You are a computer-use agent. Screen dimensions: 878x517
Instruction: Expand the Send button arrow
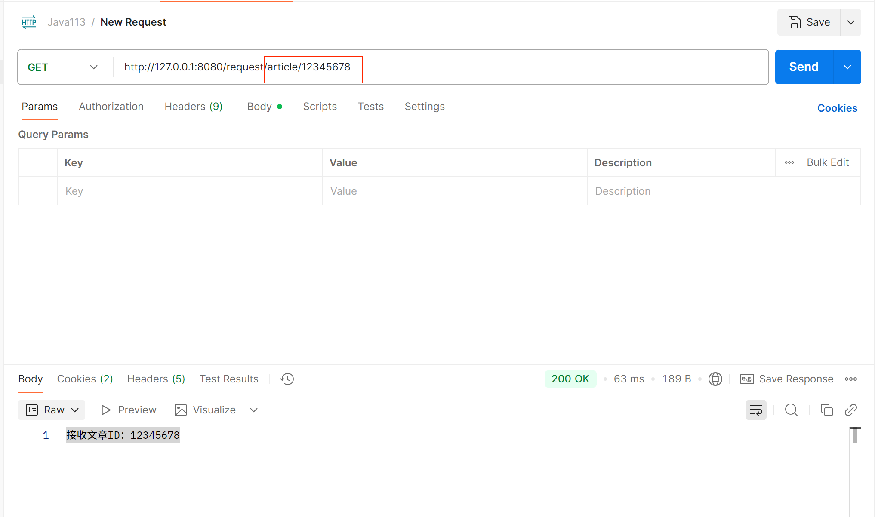click(x=847, y=67)
